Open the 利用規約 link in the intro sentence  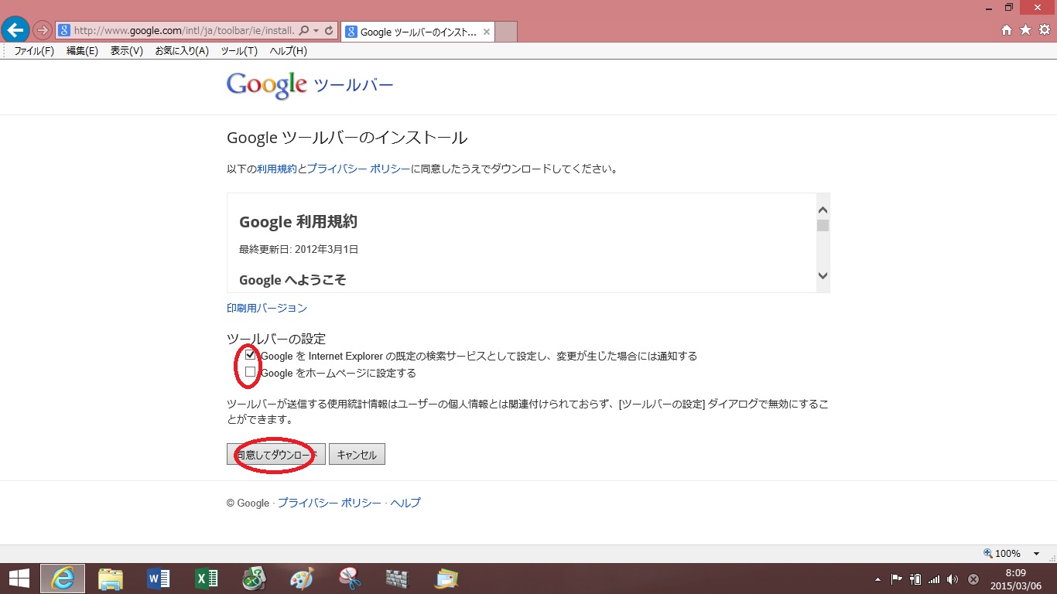coord(277,169)
